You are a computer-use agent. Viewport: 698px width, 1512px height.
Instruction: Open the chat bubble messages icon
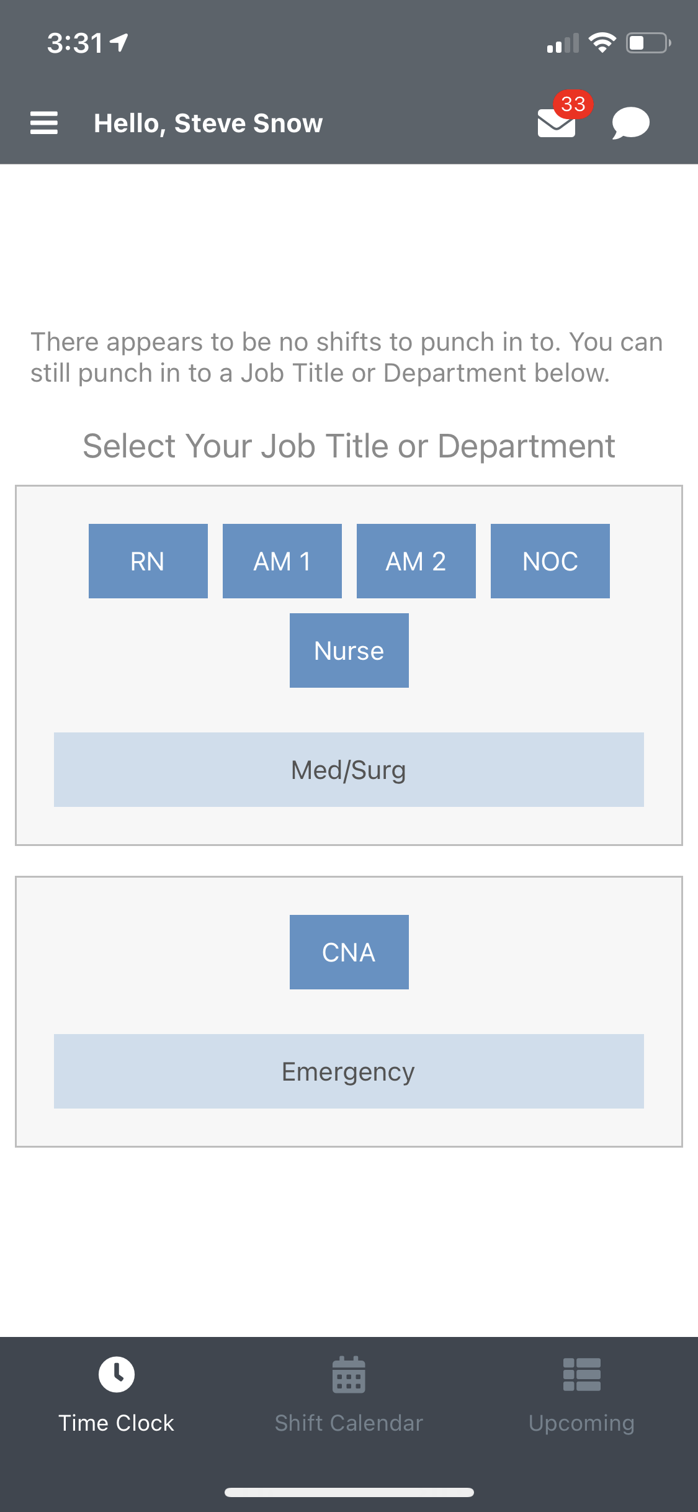(x=630, y=123)
